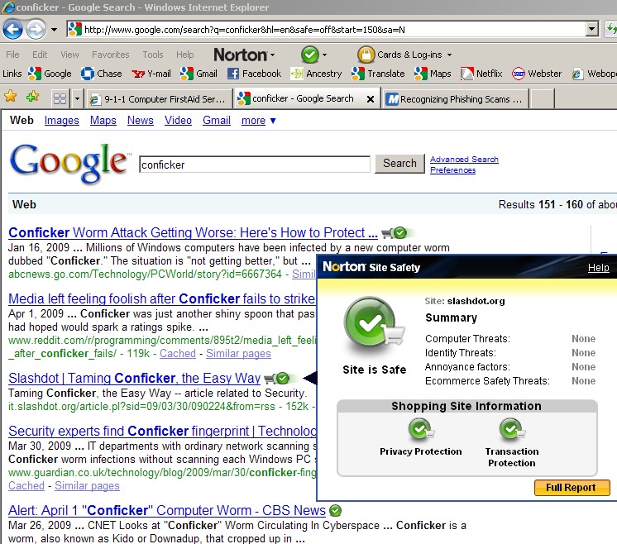This screenshot has width=617, height=544.
Task: Open Norton Full Report button
Action: pos(571,488)
